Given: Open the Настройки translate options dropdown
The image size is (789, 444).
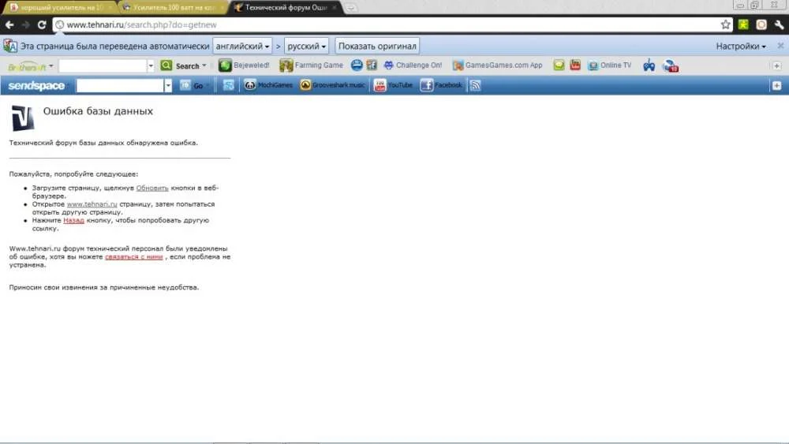Looking at the screenshot, I should pyautogui.click(x=741, y=47).
